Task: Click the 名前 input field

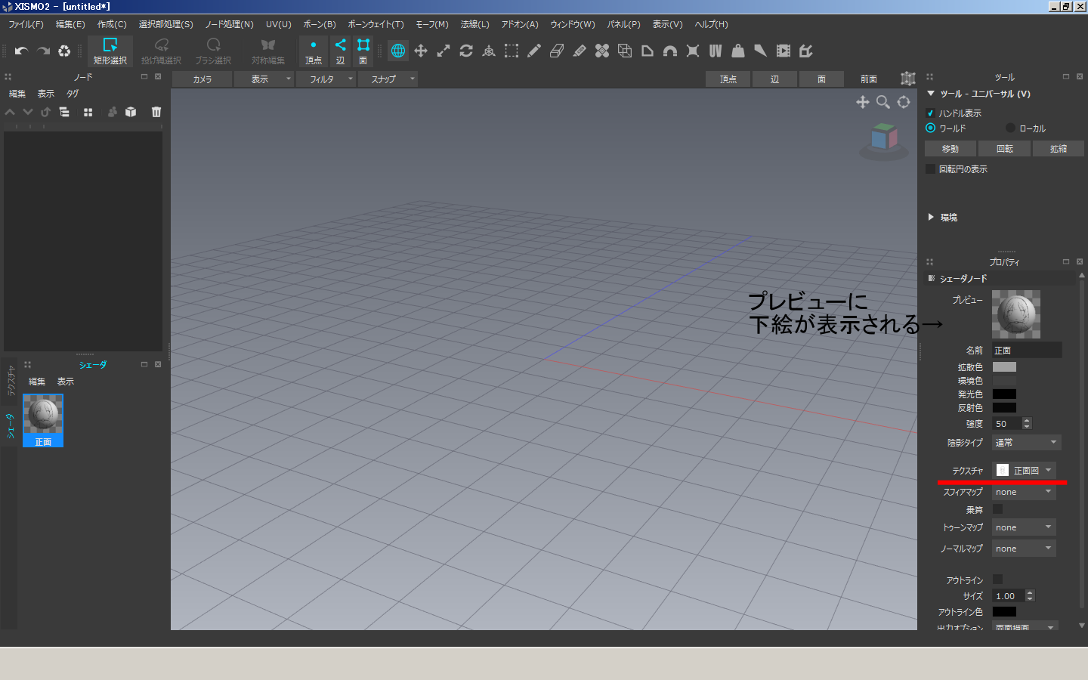Action: [x=1027, y=351]
